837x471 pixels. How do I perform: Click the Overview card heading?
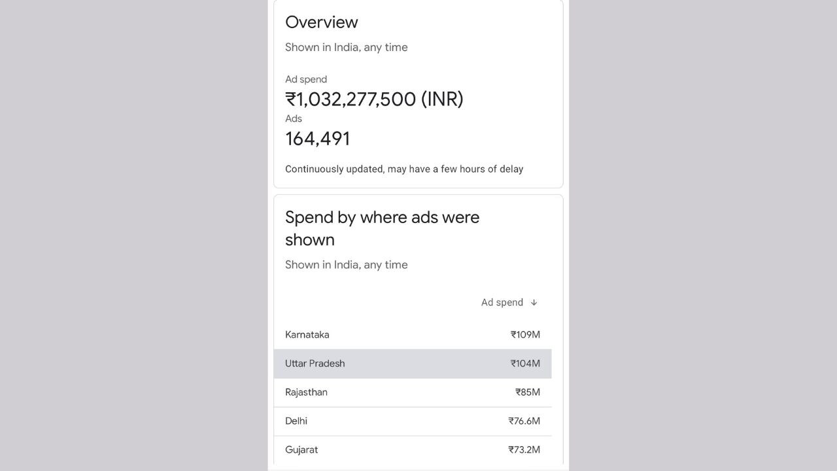point(322,22)
